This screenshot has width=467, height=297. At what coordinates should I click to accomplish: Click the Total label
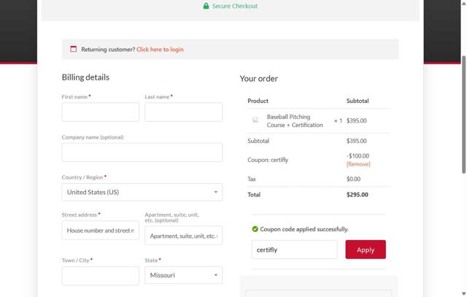pos(254,195)
